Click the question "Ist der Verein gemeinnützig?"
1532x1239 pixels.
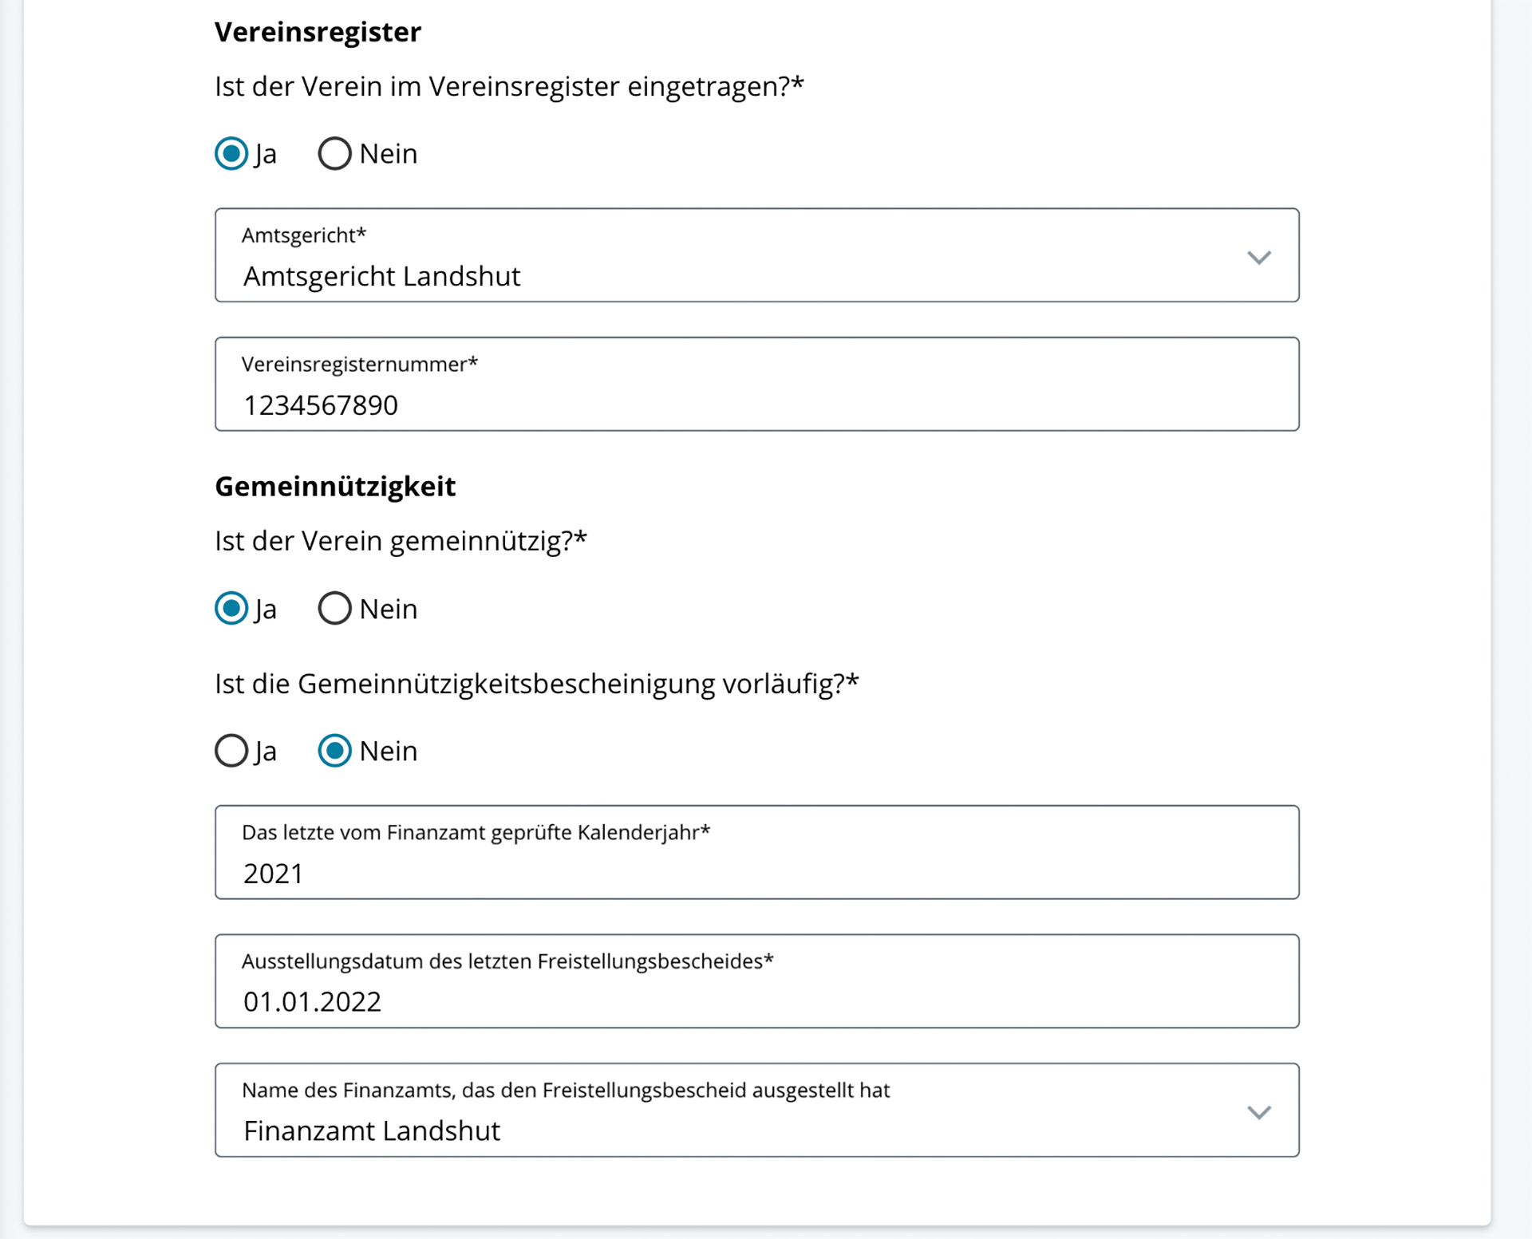tap(401, 541)
